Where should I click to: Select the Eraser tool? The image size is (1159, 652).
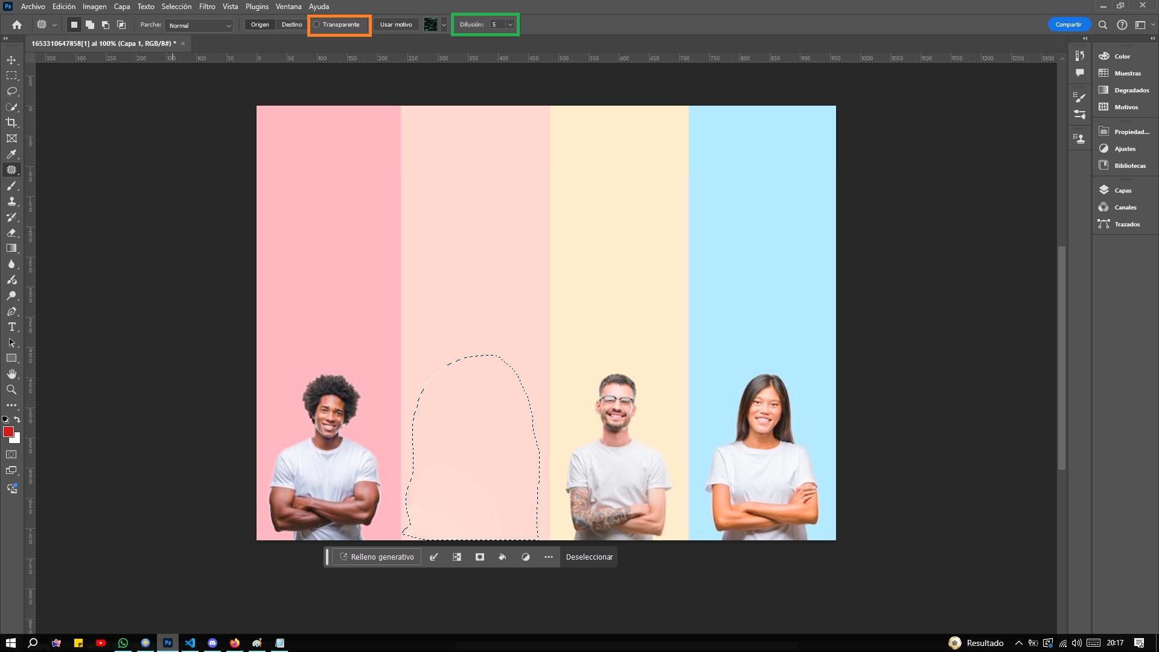tap(11, 232)
